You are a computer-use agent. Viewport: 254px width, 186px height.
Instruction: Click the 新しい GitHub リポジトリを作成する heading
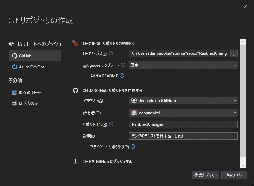[112, 90]
